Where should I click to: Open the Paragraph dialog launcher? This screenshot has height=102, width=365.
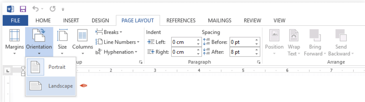pyautogui.click(x=259, y=62)
